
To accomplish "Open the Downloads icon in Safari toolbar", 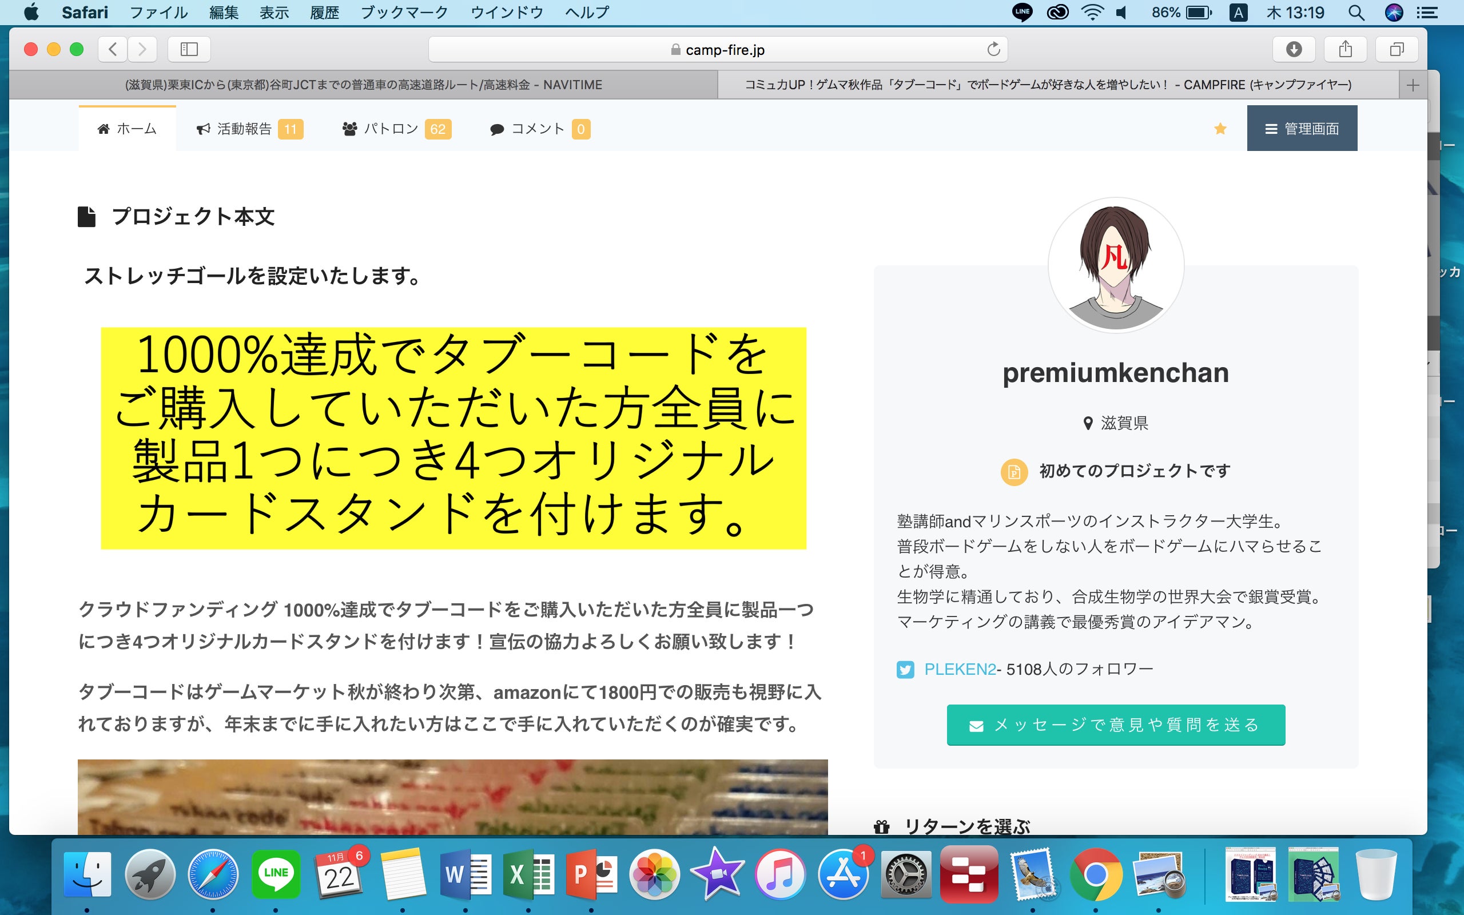I will 1294,49.
